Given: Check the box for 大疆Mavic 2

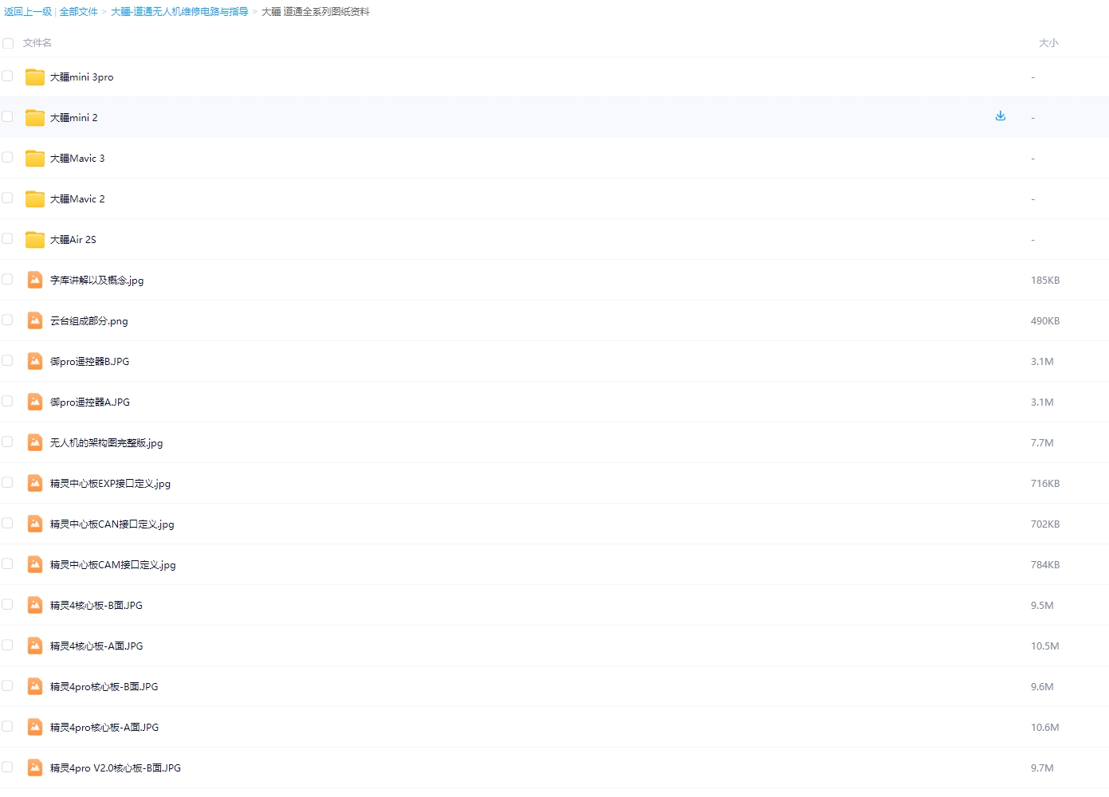Looking at the screenshot, I should [x=7, y=198].
